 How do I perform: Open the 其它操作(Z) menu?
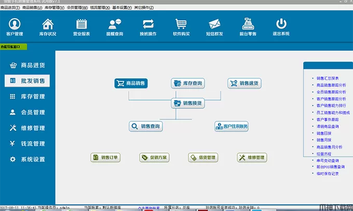(144, 8)
